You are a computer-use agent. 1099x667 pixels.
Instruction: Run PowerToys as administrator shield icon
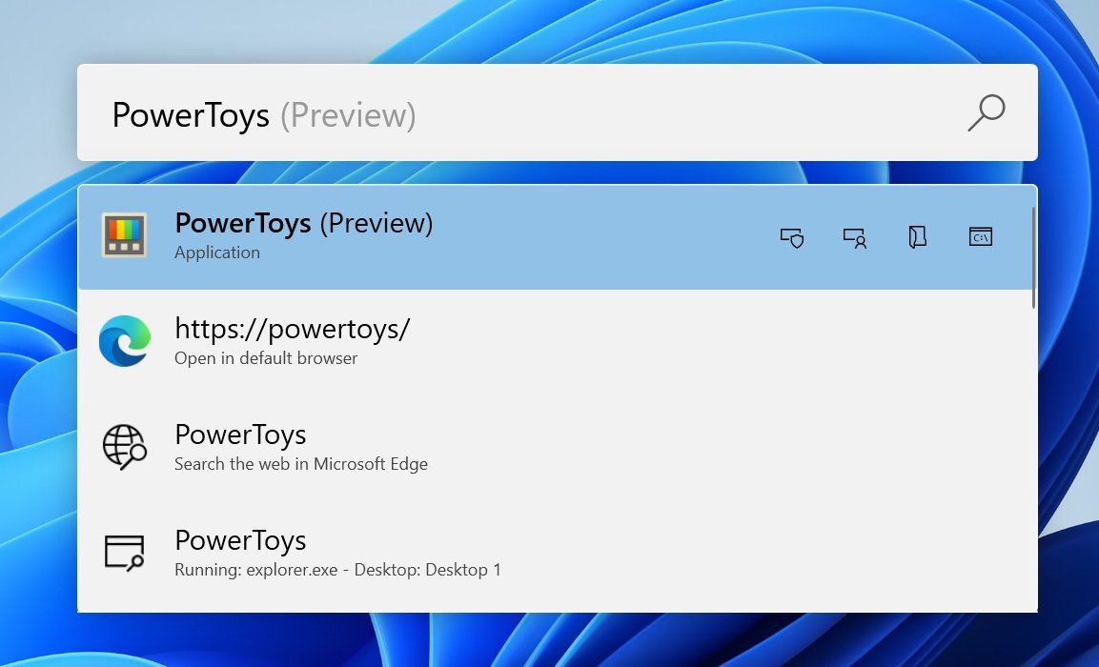pyautogui.click(x=792, y=238)
